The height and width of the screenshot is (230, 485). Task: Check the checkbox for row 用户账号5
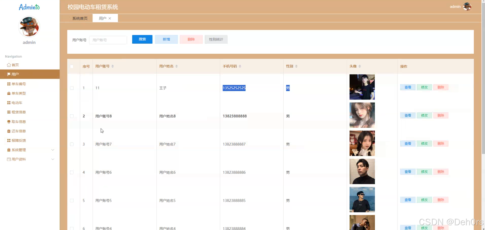pyautogui.click(x=72, y=200)
